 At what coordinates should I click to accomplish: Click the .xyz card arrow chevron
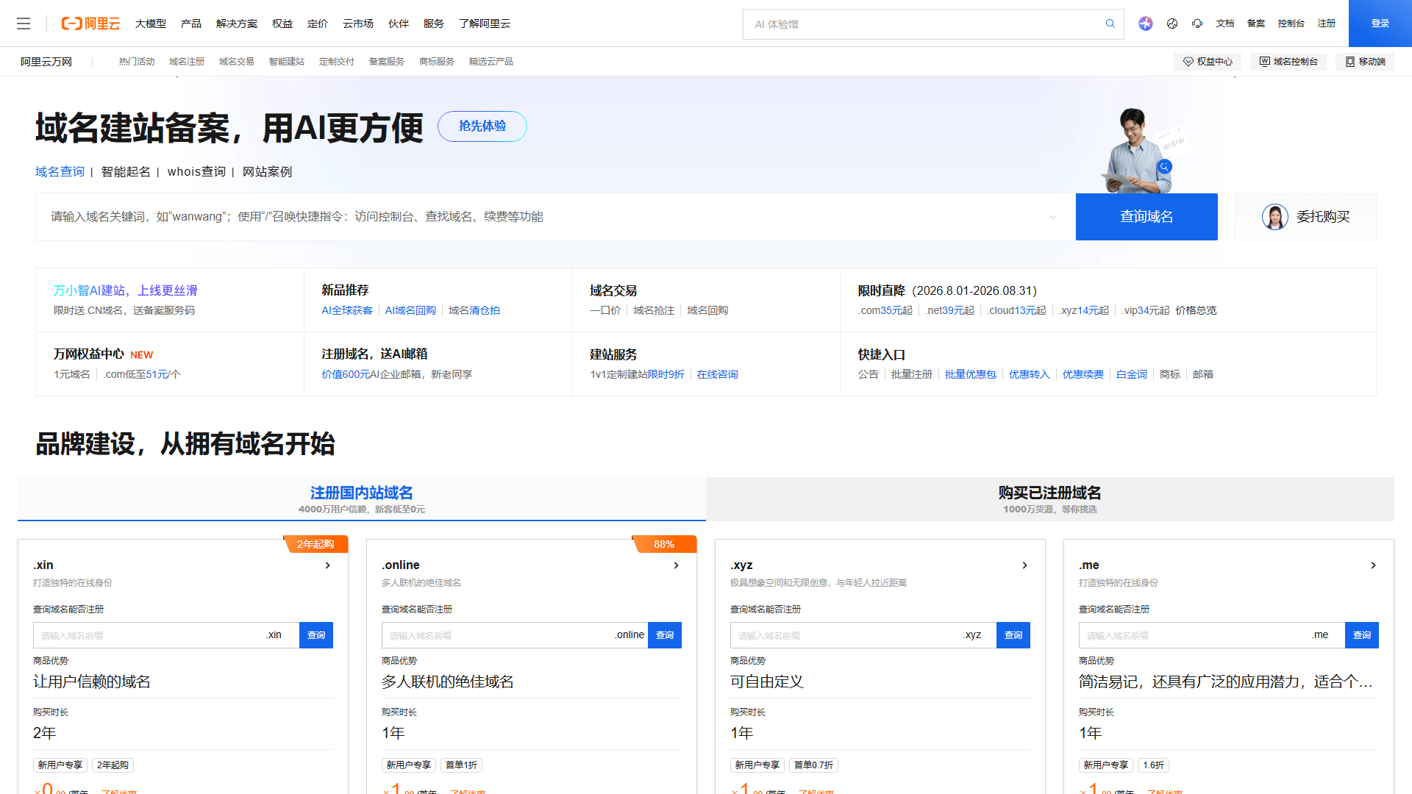point(1024,565)
